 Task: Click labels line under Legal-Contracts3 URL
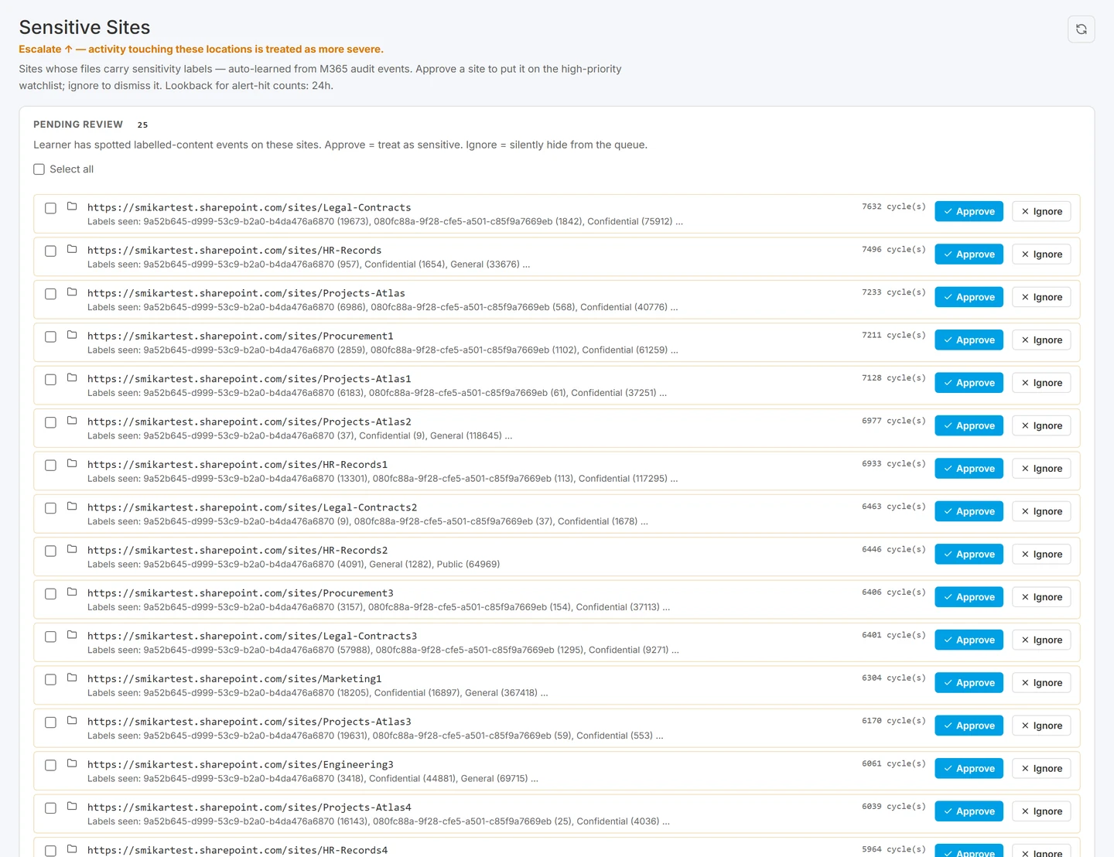[x=383, y=650]
